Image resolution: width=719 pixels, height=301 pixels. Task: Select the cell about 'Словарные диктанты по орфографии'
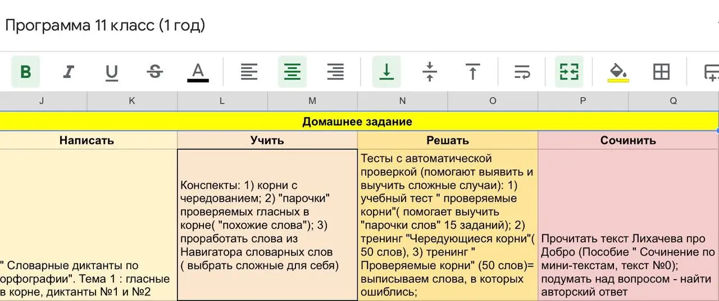pos(87,225)
